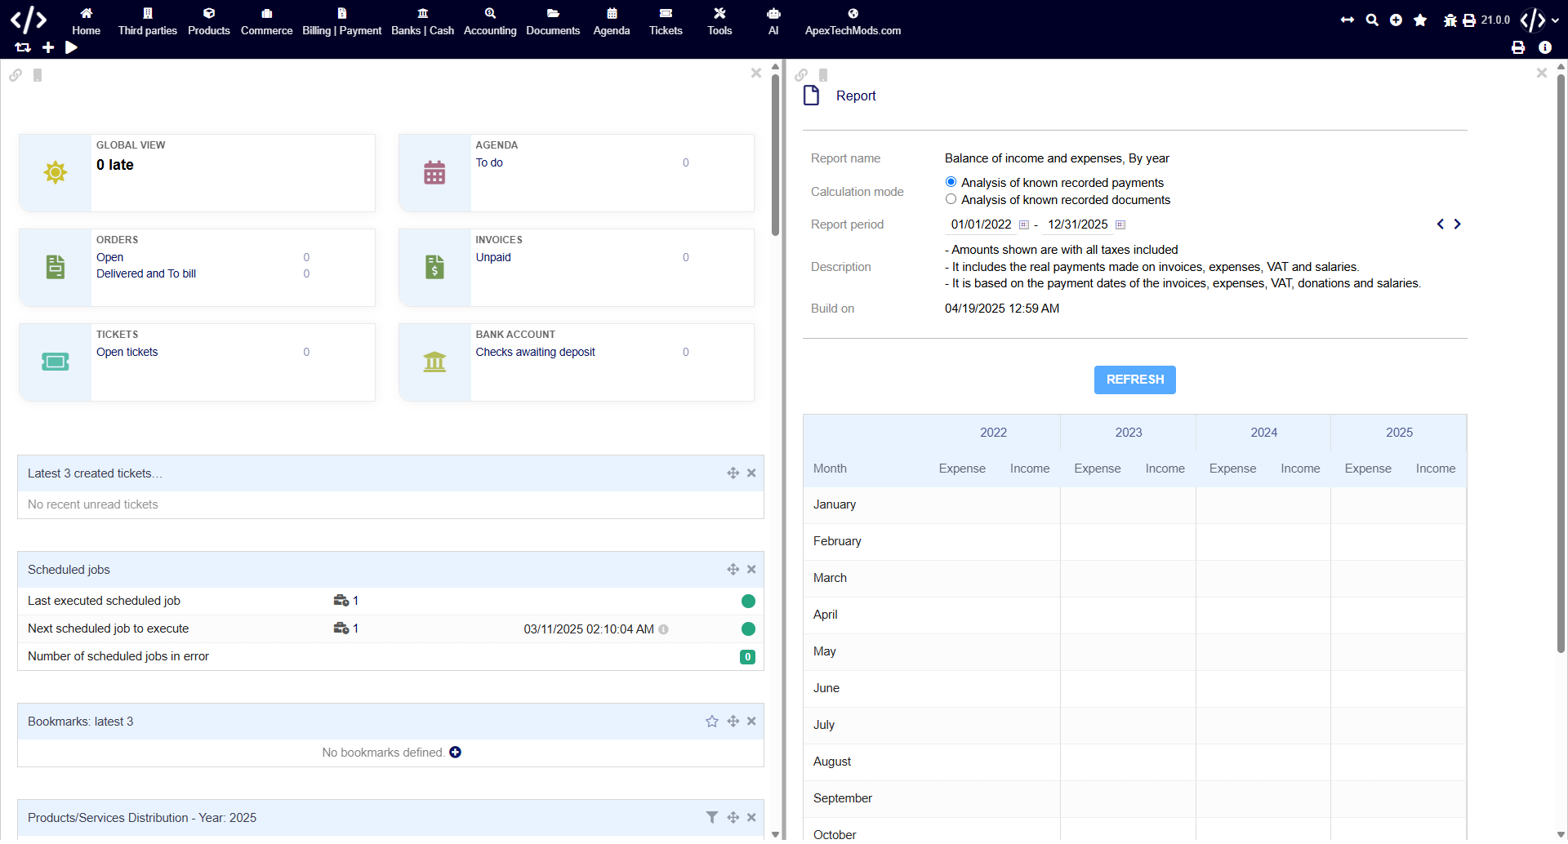Open the Third parties menu
Viewport: 1568px width, 844px height.
coord(147,21)
